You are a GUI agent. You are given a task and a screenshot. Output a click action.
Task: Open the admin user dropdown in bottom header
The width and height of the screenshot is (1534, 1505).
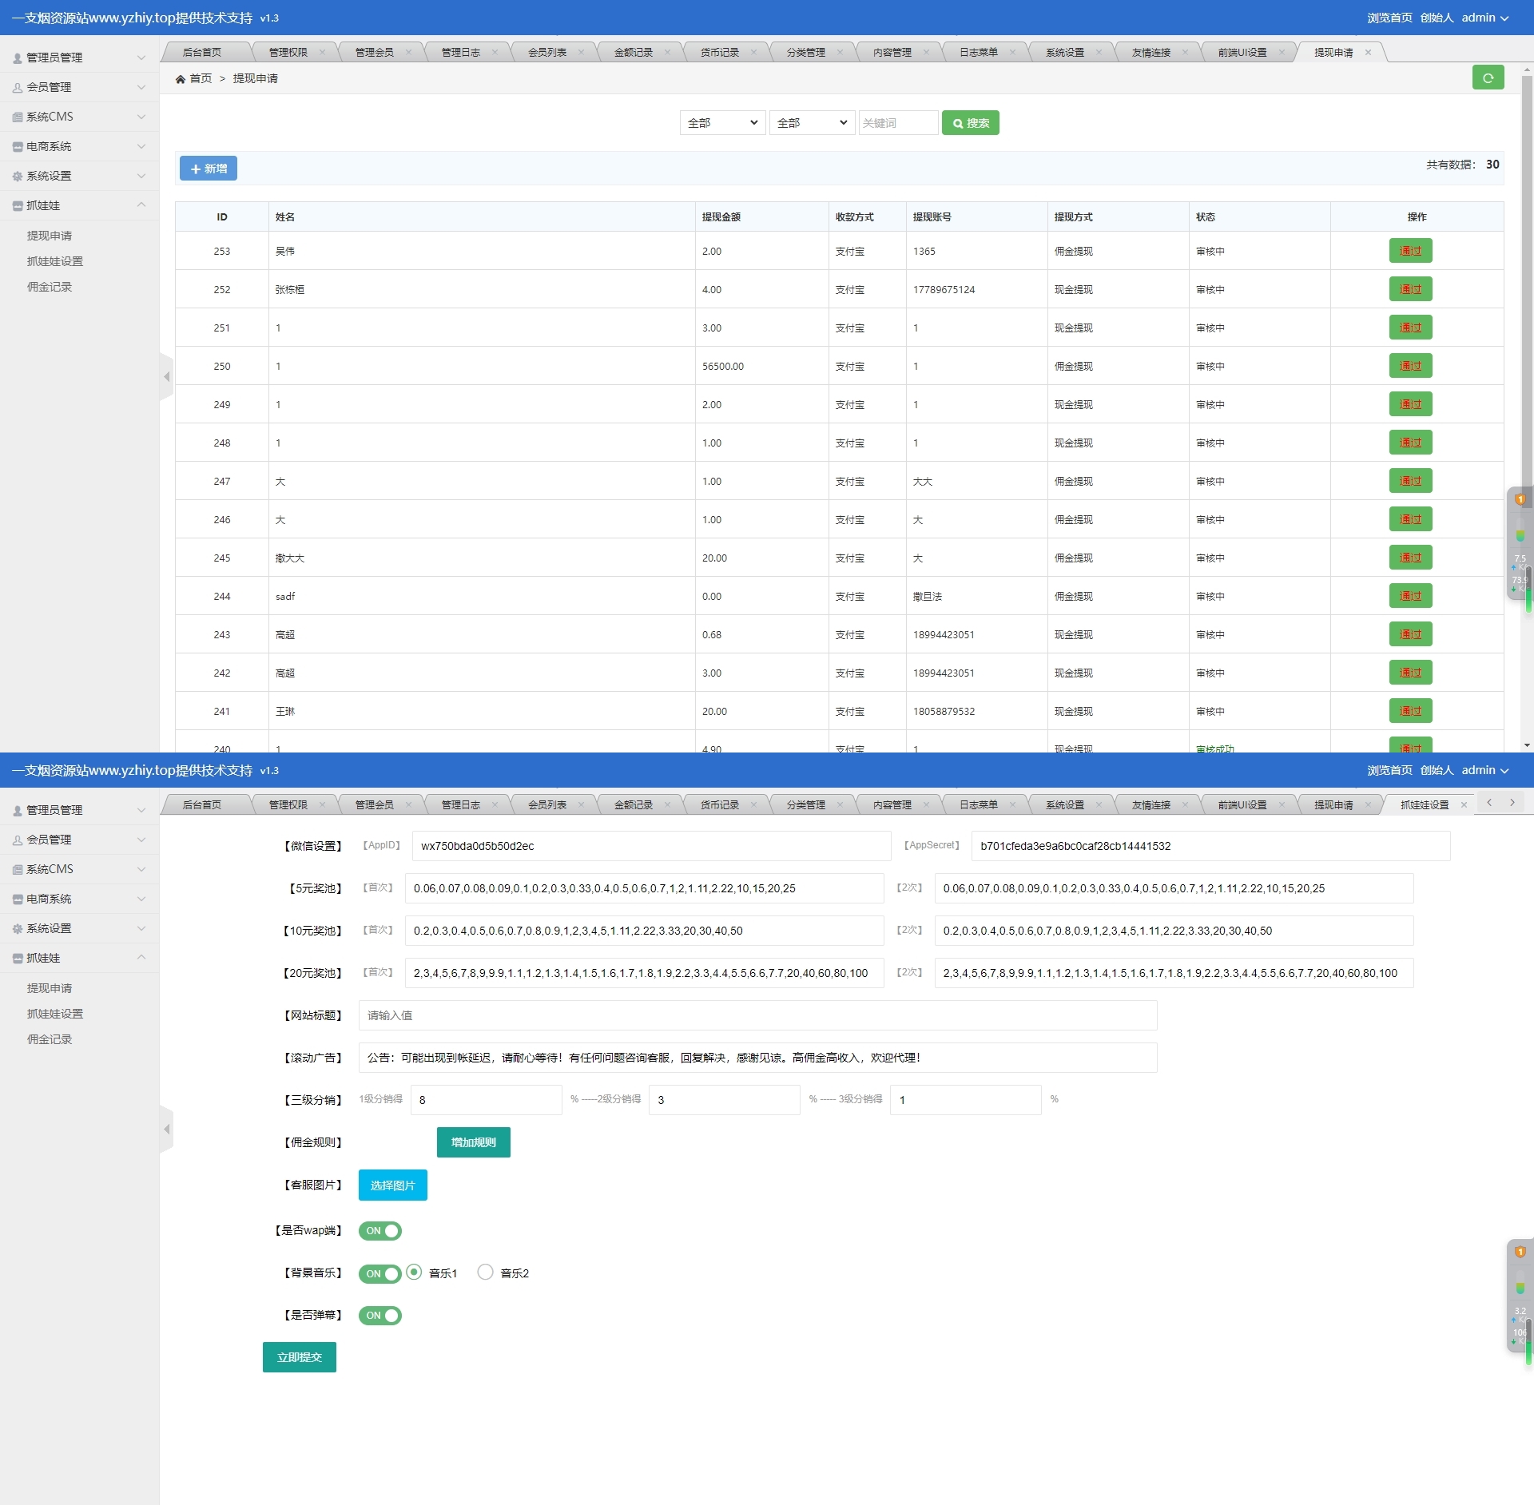[x=1485, y=770]
